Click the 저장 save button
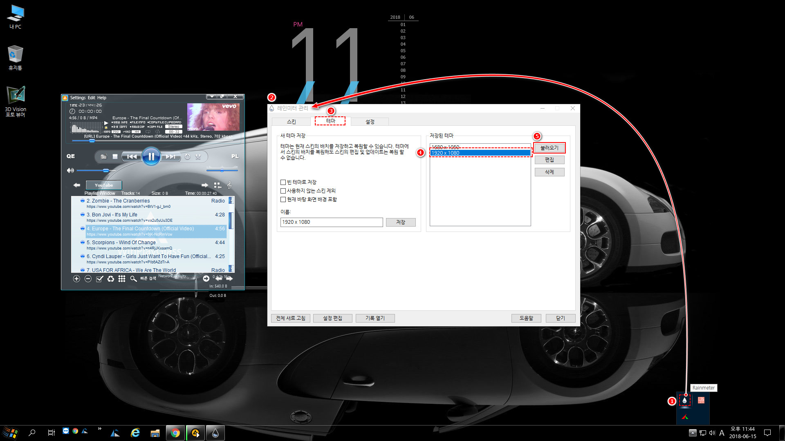The width and height of the screenshot is (785, 441). [x=401, y=222]
